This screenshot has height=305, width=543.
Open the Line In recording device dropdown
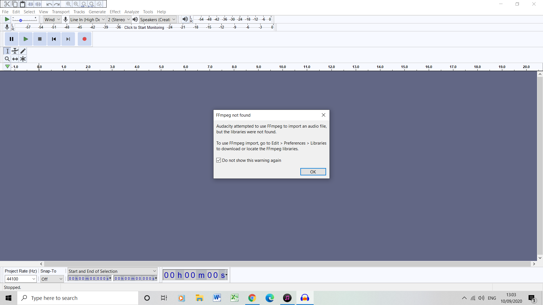88,19
